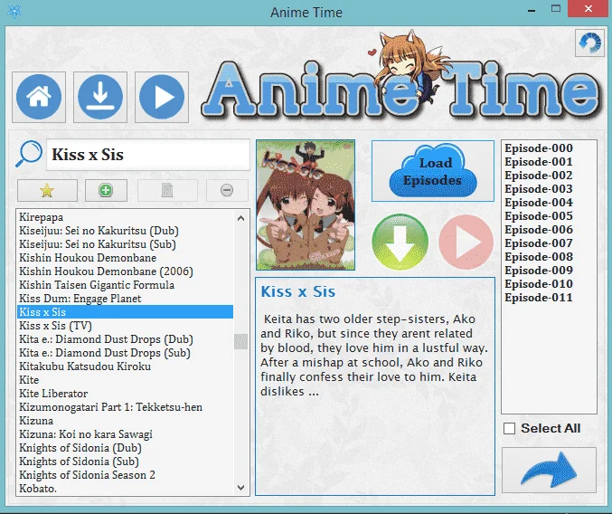Remove anime with grey minus button
612x514 pixels.
(x=227, y=191)
